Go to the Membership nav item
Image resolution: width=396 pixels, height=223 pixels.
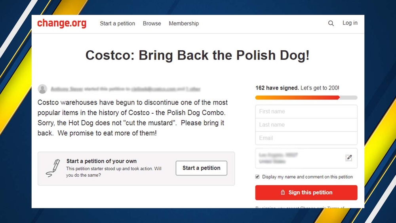pos(184,24)
